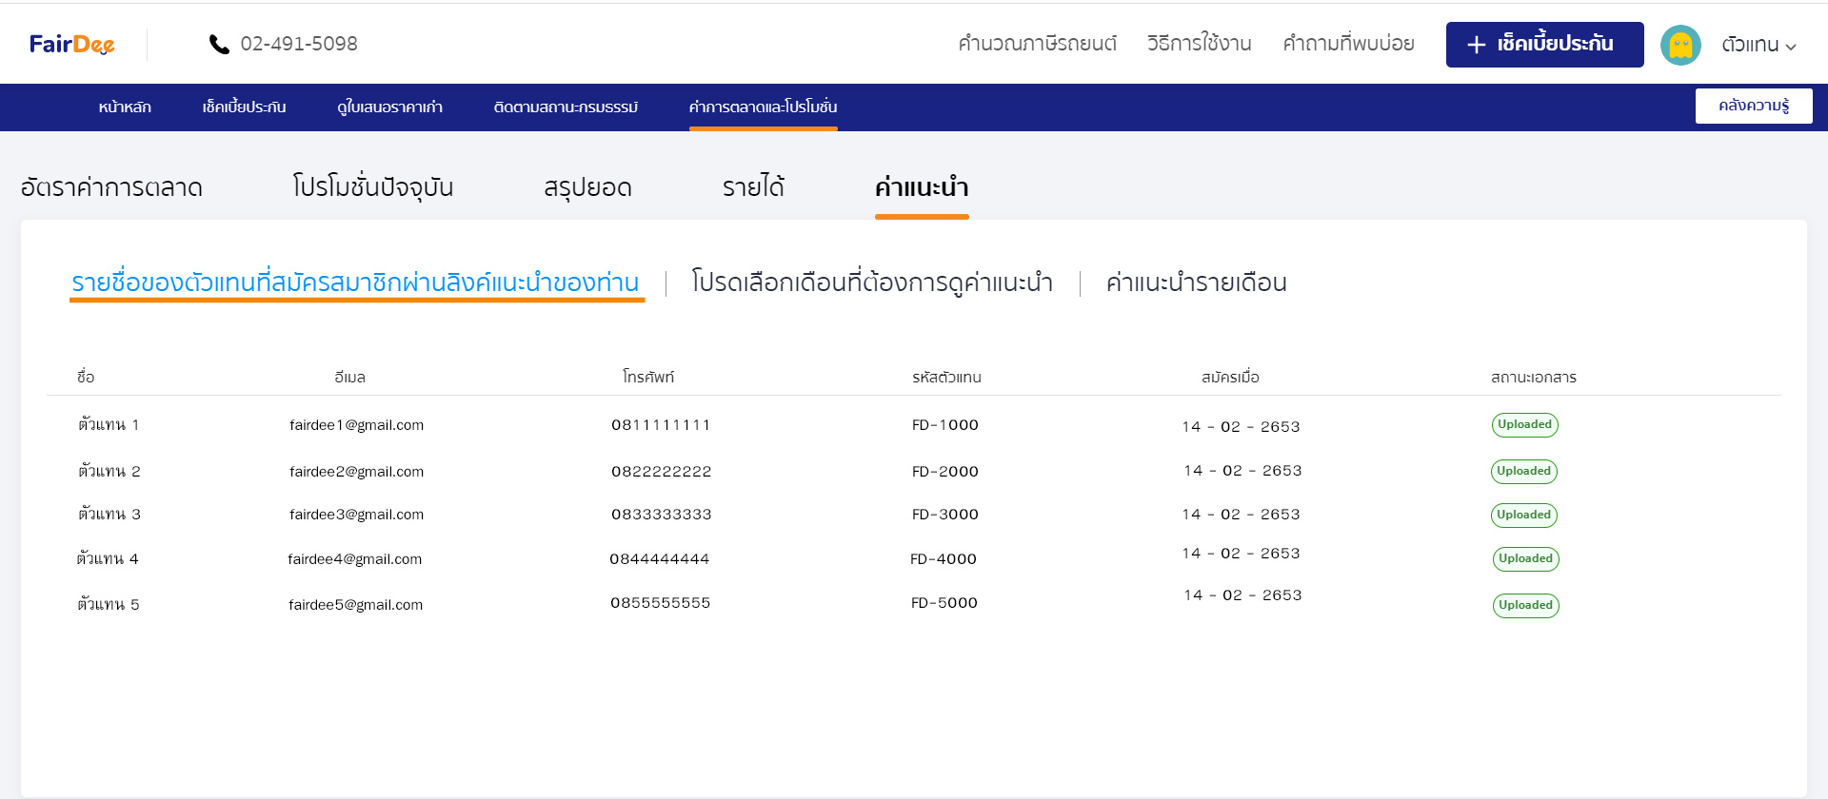Click the FairDee logo

pyautogui.click(x=72, y=44)
